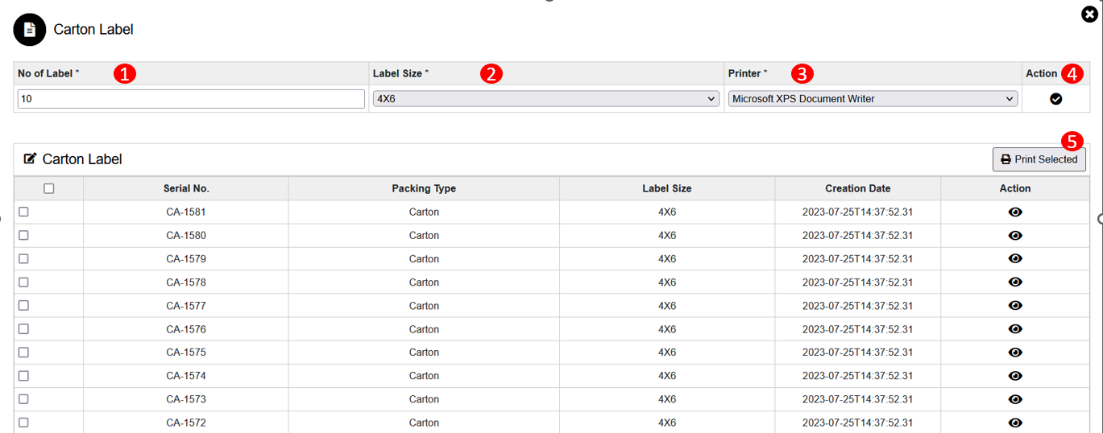Click the view icon for CA-1573
The width and height of the screenshot is (1103, 433).
point(1015,399)
